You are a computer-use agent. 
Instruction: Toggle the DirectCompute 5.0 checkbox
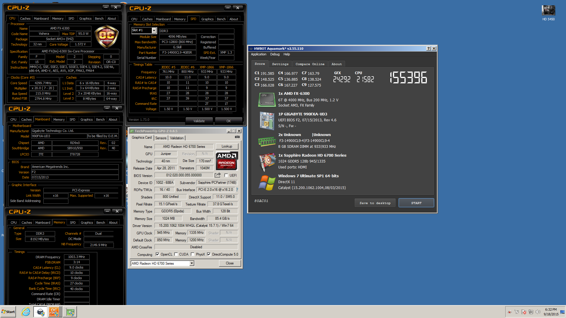click(209, 254)
